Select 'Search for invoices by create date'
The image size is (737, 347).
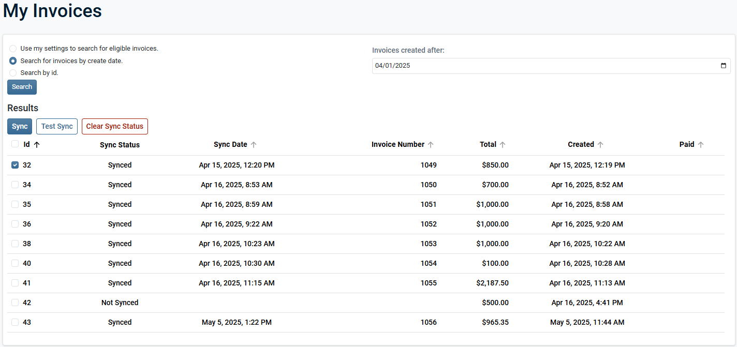[x=13, y=61]
